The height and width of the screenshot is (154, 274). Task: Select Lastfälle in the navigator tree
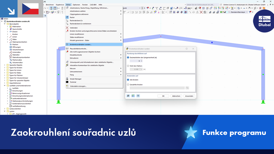click(x=15, y=88)
